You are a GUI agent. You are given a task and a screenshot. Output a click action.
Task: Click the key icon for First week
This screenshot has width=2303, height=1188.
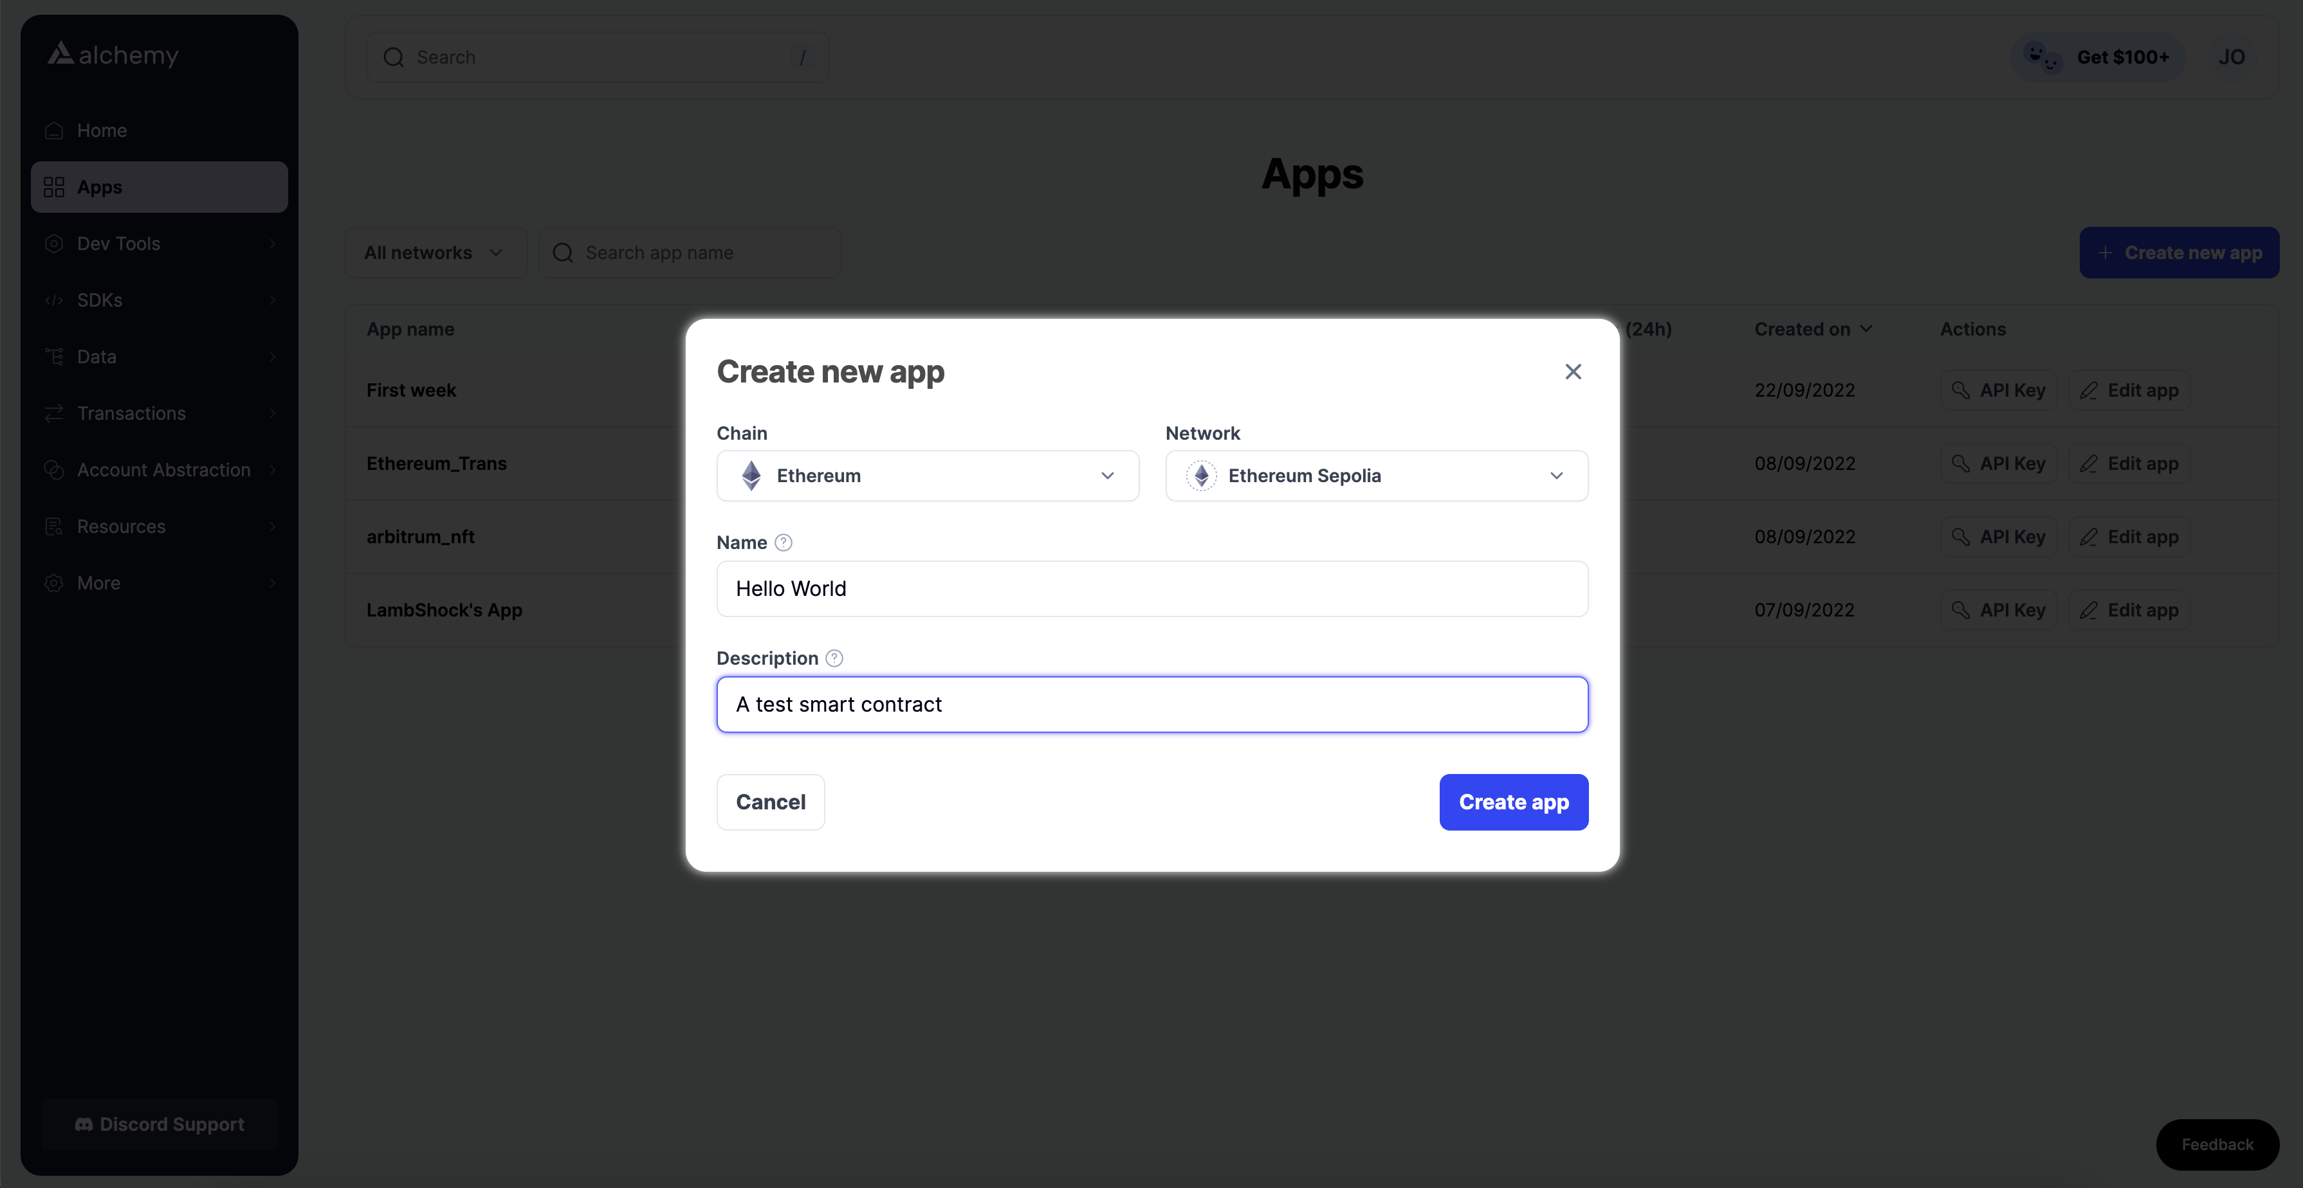pos(1961,390)
